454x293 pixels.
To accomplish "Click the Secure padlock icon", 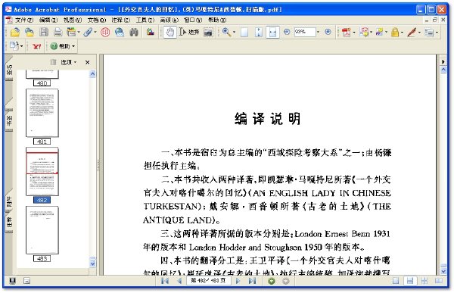I will (395, 32).
